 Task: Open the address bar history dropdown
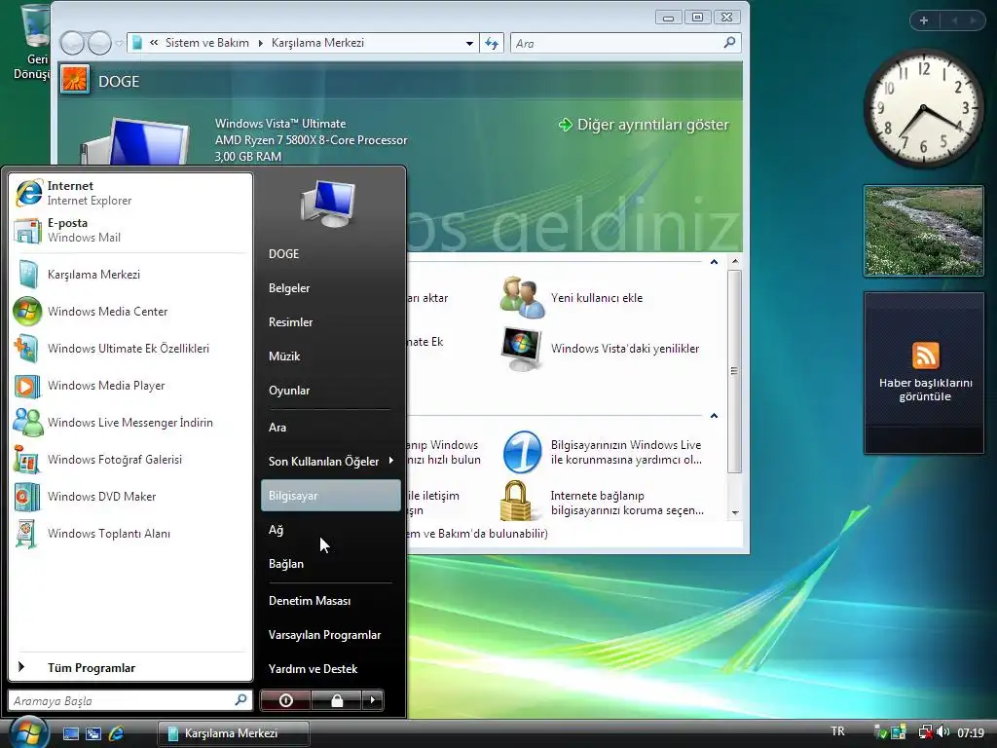pos(469,43)
